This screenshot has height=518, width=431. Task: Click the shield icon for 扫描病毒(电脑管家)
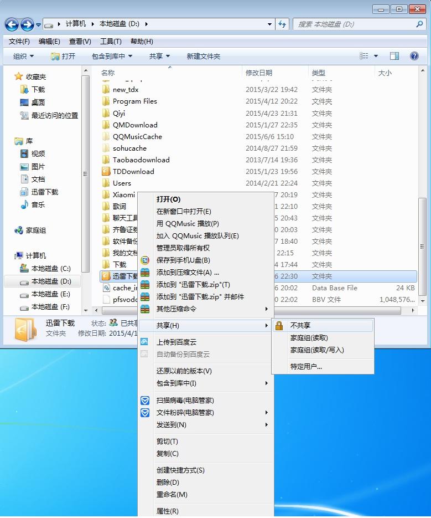click(x=145, y=401)
